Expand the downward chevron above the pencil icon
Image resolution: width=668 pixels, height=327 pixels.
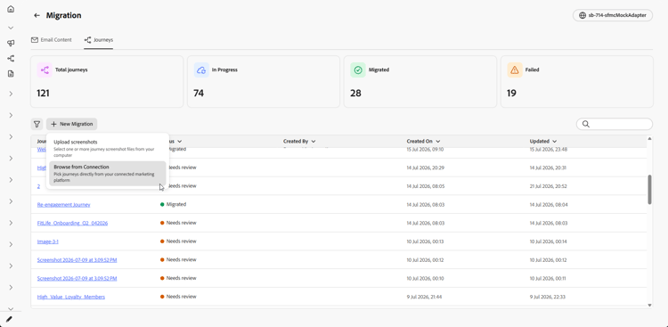pyautogui.click(x=11, y=308)
